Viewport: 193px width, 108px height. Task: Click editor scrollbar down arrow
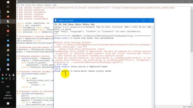coord(192,104)
